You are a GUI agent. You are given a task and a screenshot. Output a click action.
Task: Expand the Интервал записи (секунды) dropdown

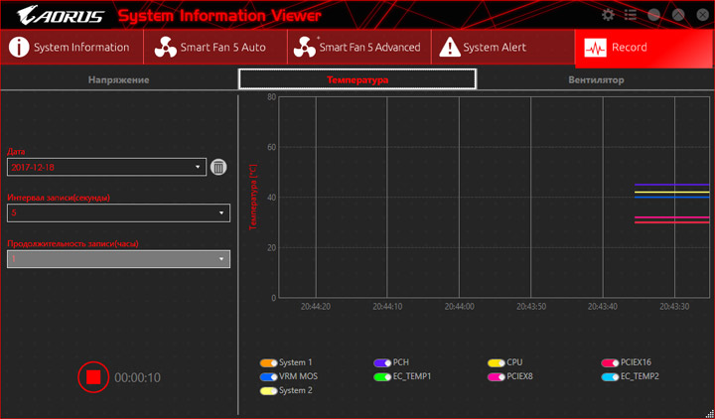point(118,212)
